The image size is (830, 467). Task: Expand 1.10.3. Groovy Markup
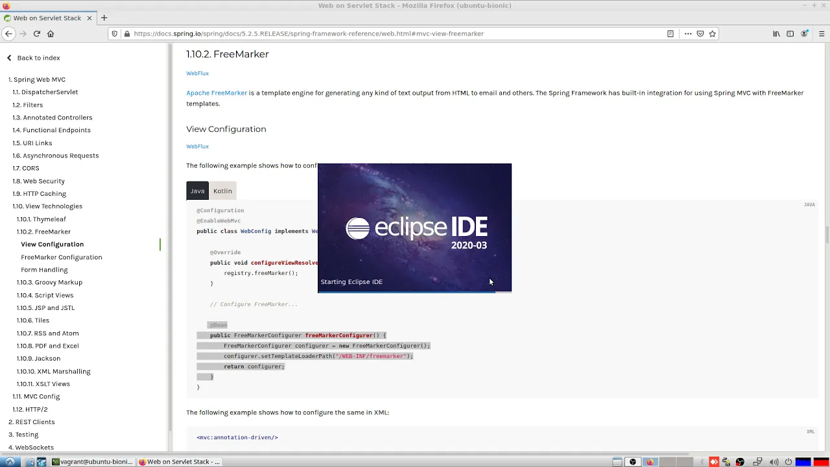[49, 282]
